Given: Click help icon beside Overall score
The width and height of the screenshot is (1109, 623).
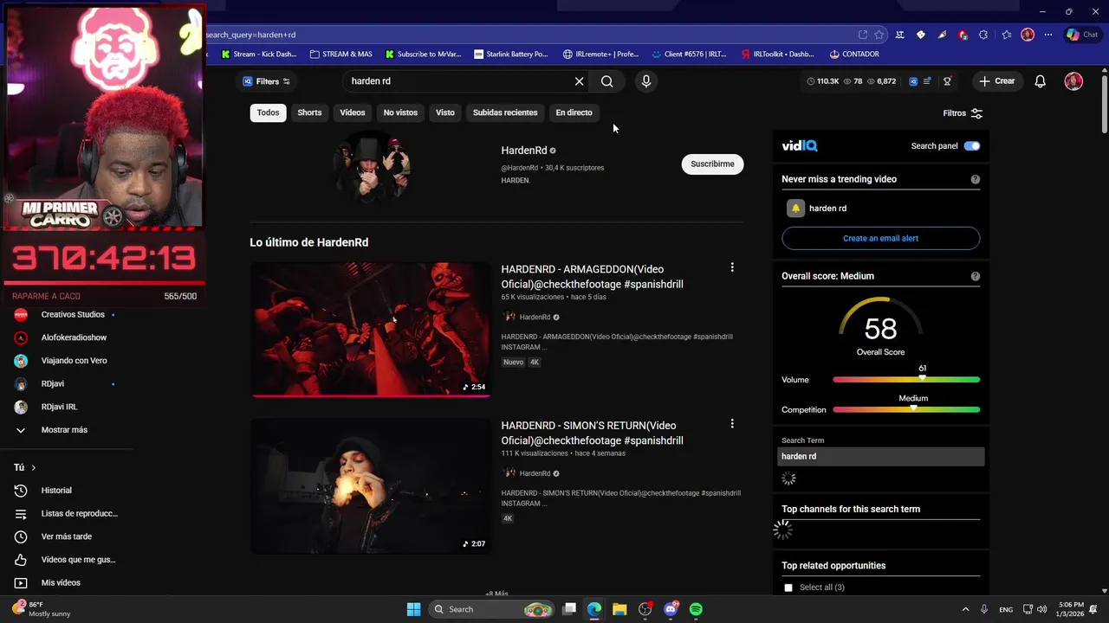Looking at the screenshot, I should click(976, 276).
